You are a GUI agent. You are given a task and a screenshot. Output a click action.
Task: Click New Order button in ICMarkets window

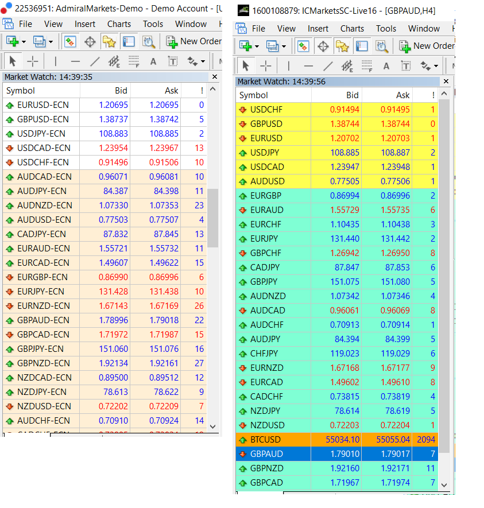(427, 46)
